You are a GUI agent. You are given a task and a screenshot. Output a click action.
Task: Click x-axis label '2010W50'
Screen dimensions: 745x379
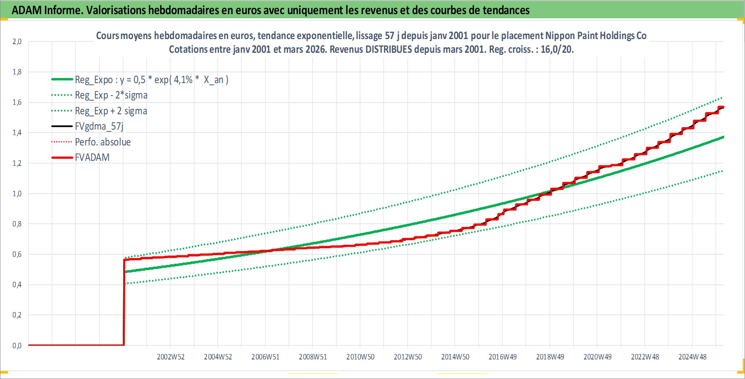coord(360,357)
